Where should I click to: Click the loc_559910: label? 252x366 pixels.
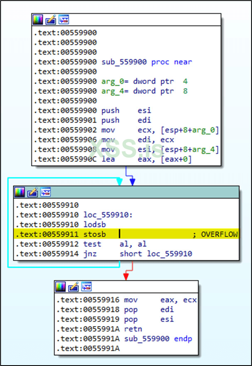click(108, 215)
